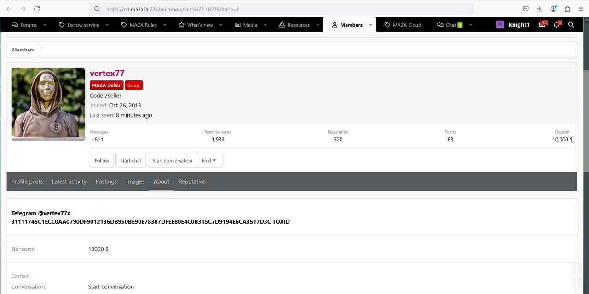The width and height of the screenshot is (589, 294).
Task: Switch to the Latest activity tab
Action: (x=69, y=181)
